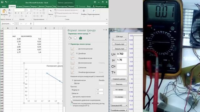The image size is (200, 112).
Task: Select the Полиномиальная trendline option
Action: [77, 63]
